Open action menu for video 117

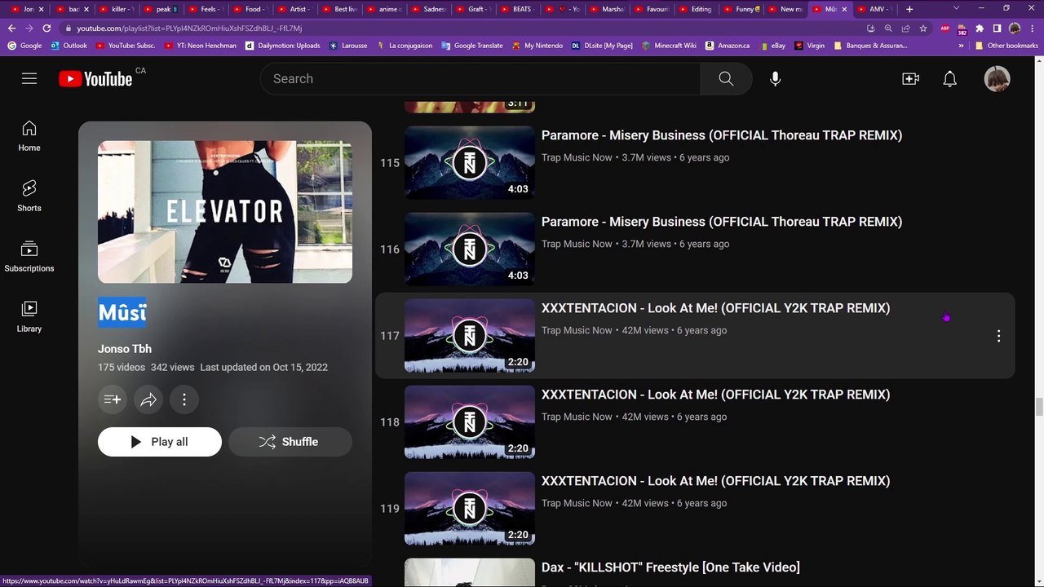click(x=998, y=336)
